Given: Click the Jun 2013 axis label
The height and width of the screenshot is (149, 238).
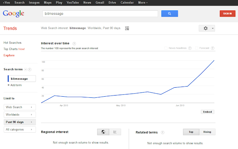Looking at the screenshot, I should [x=180, y=105].
